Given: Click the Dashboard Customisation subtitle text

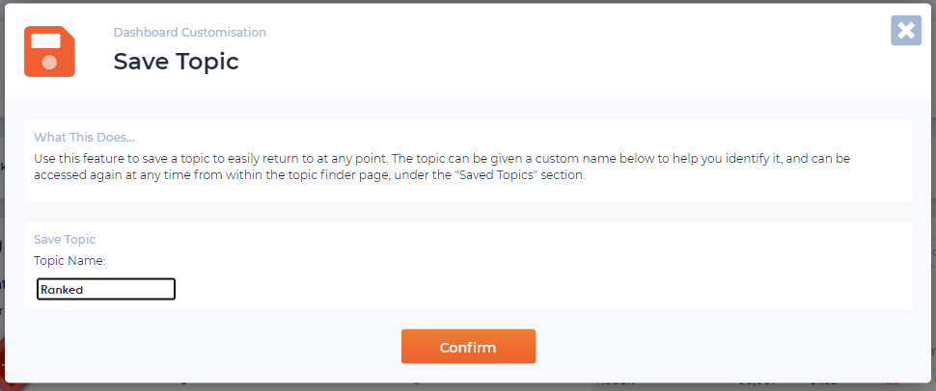Looking at the screenshot, I should [x=190, y=32].
